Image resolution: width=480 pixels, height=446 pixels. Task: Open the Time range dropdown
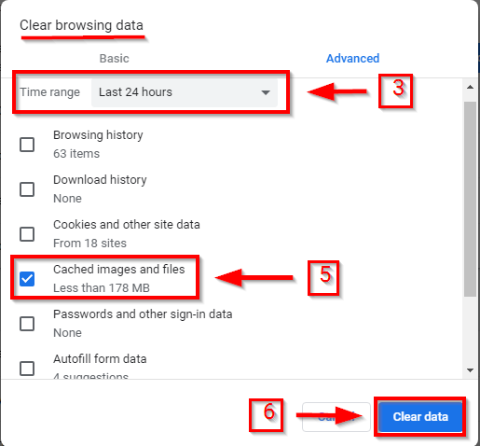click(x=185, y=92)
